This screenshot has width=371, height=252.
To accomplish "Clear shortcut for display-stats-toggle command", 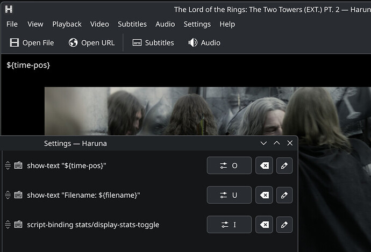I will tap(264, 225).
